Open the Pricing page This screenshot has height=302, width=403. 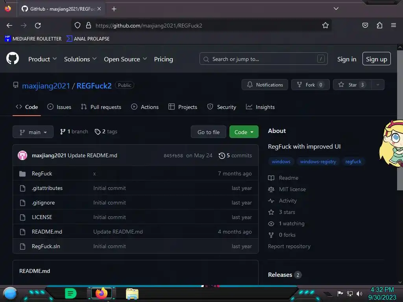coord(163,59)
